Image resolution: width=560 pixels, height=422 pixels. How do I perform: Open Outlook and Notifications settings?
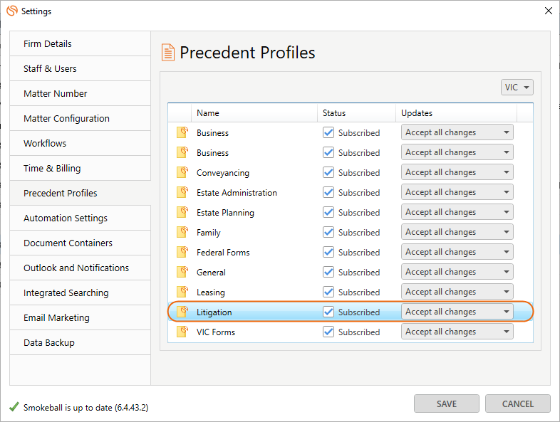pyautogui.click(x=80, y=268)
